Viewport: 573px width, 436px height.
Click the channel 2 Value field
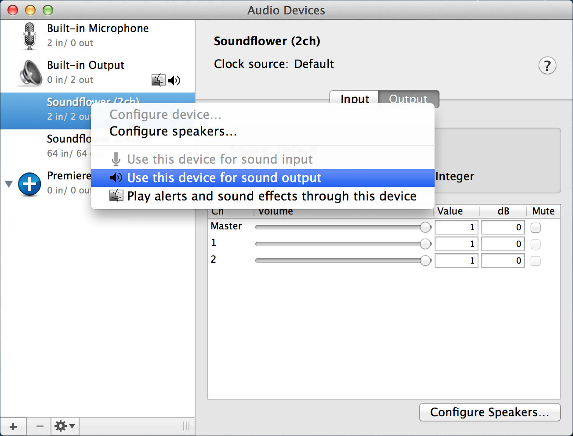tap(457, 261)
